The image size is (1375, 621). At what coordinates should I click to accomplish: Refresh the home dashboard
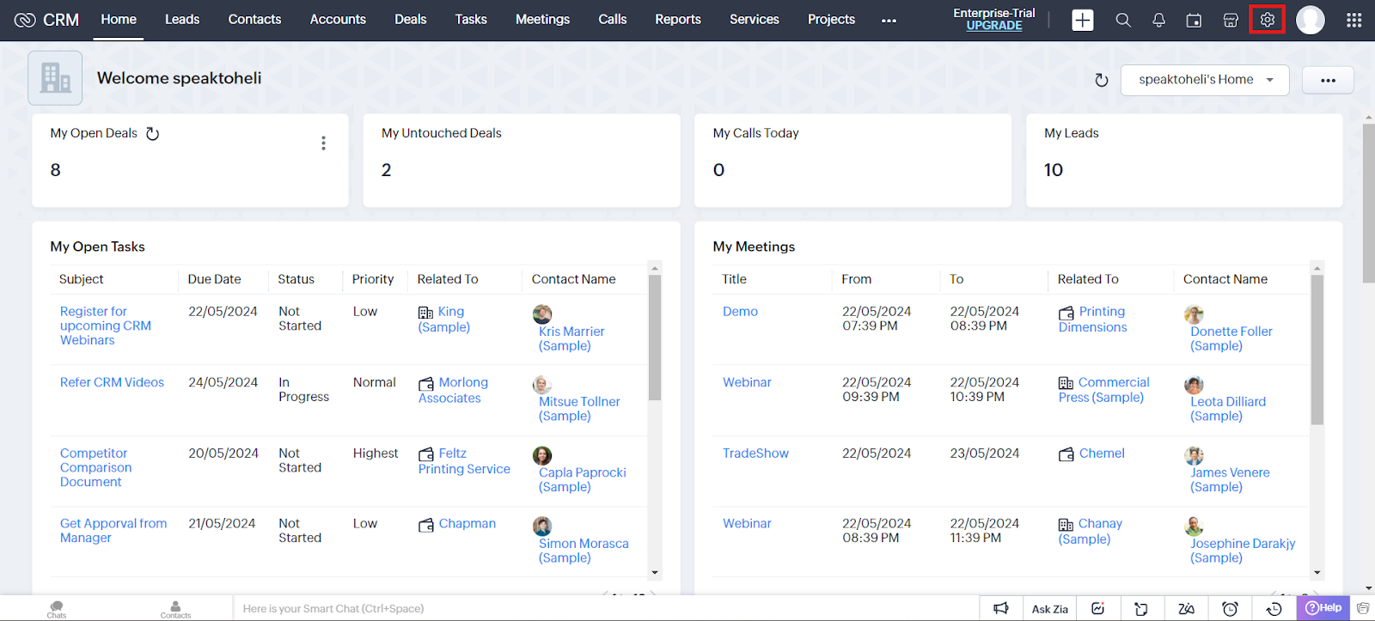click(1101, 80)
